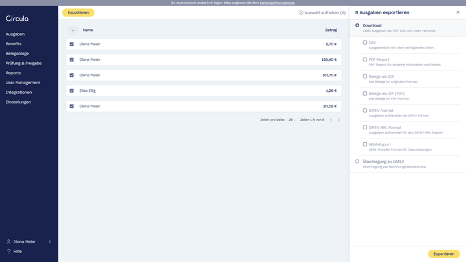Click Auswahl aufheben to deselect all

point(322,12)
